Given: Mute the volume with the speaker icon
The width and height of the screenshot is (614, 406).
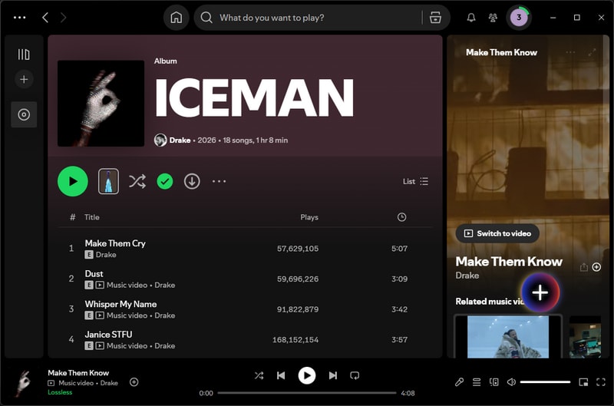Looking at the screenshot, I should tap(511, 382).
